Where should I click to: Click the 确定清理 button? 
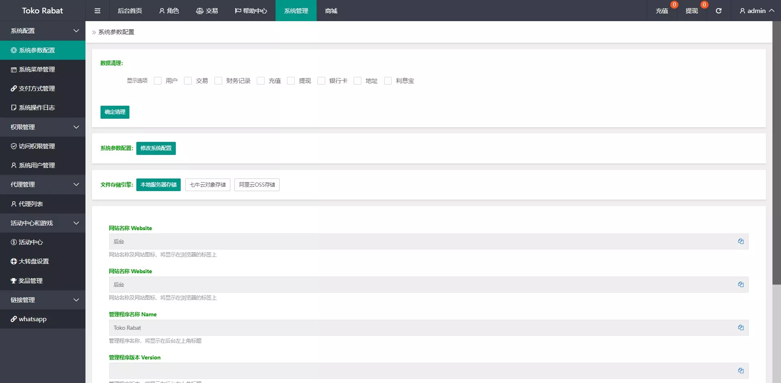point(115,112)
